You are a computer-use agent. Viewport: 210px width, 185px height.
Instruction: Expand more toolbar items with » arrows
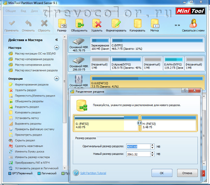coord(177,25)
